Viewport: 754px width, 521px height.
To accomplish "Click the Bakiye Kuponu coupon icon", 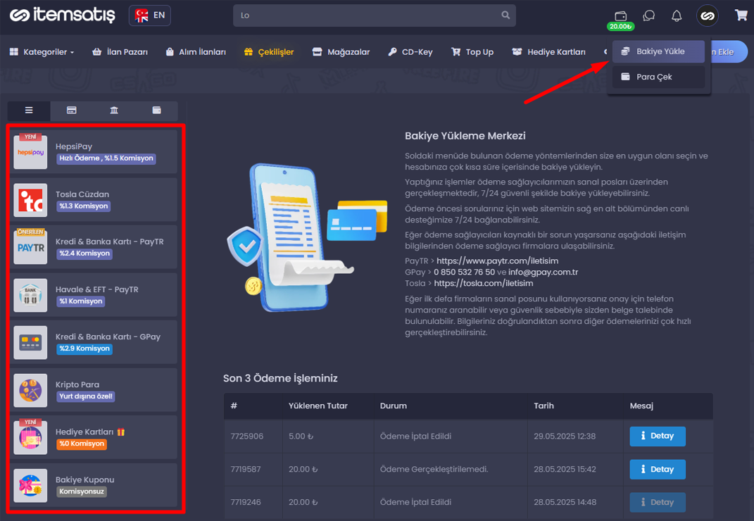I will click(30, 485).
